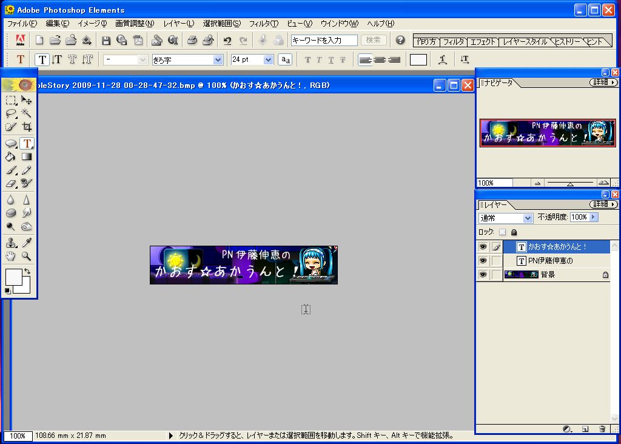Select the Rectangular Marquee tool

tap(11, 100)
